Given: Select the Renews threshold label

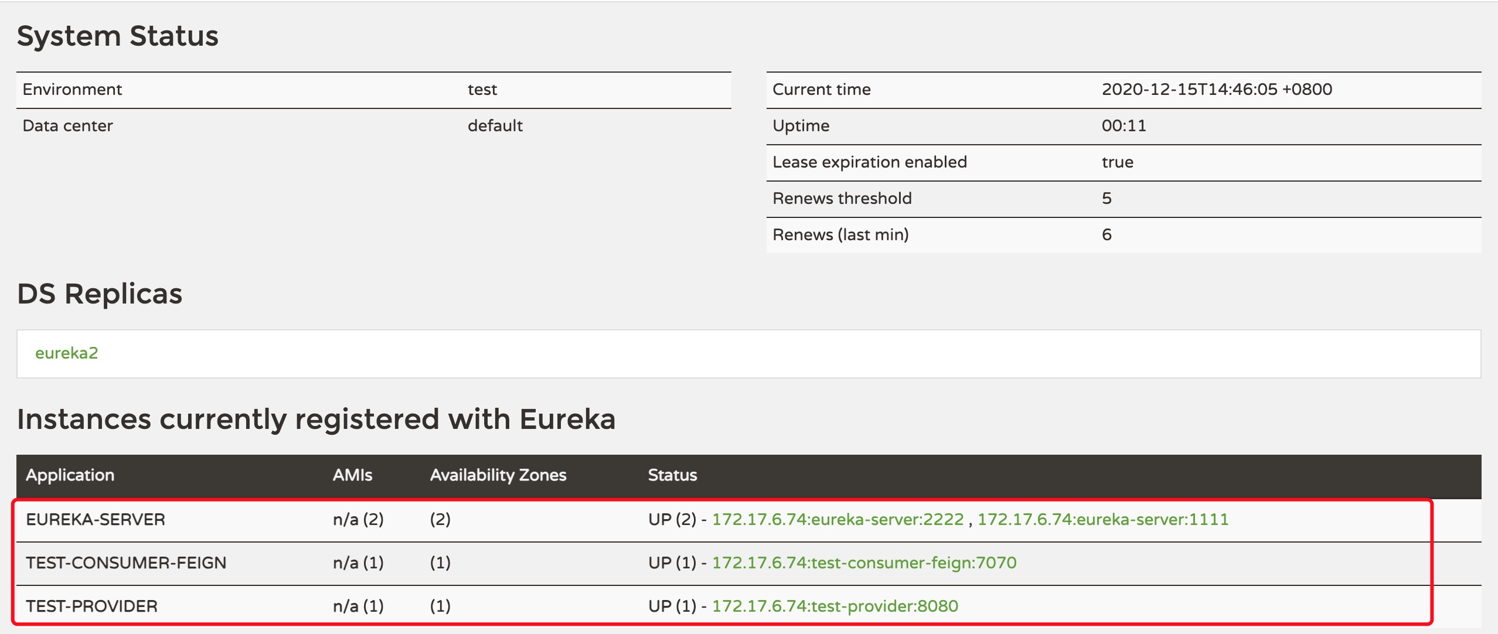Looking at the screenshot, I should click(x=842, y=198).
